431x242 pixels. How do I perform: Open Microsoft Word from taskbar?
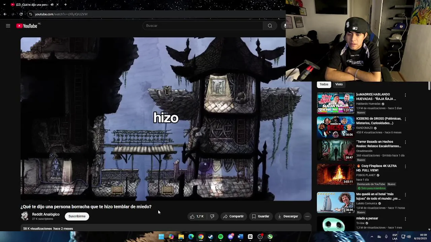pyautogui.click(x=240, y=237)
